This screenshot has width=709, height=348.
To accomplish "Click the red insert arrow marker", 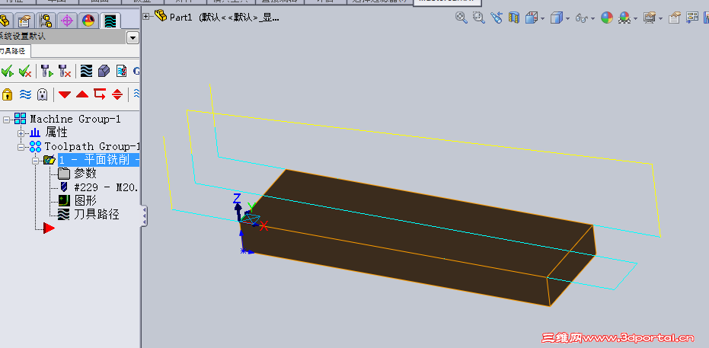I will coord(49,228).
